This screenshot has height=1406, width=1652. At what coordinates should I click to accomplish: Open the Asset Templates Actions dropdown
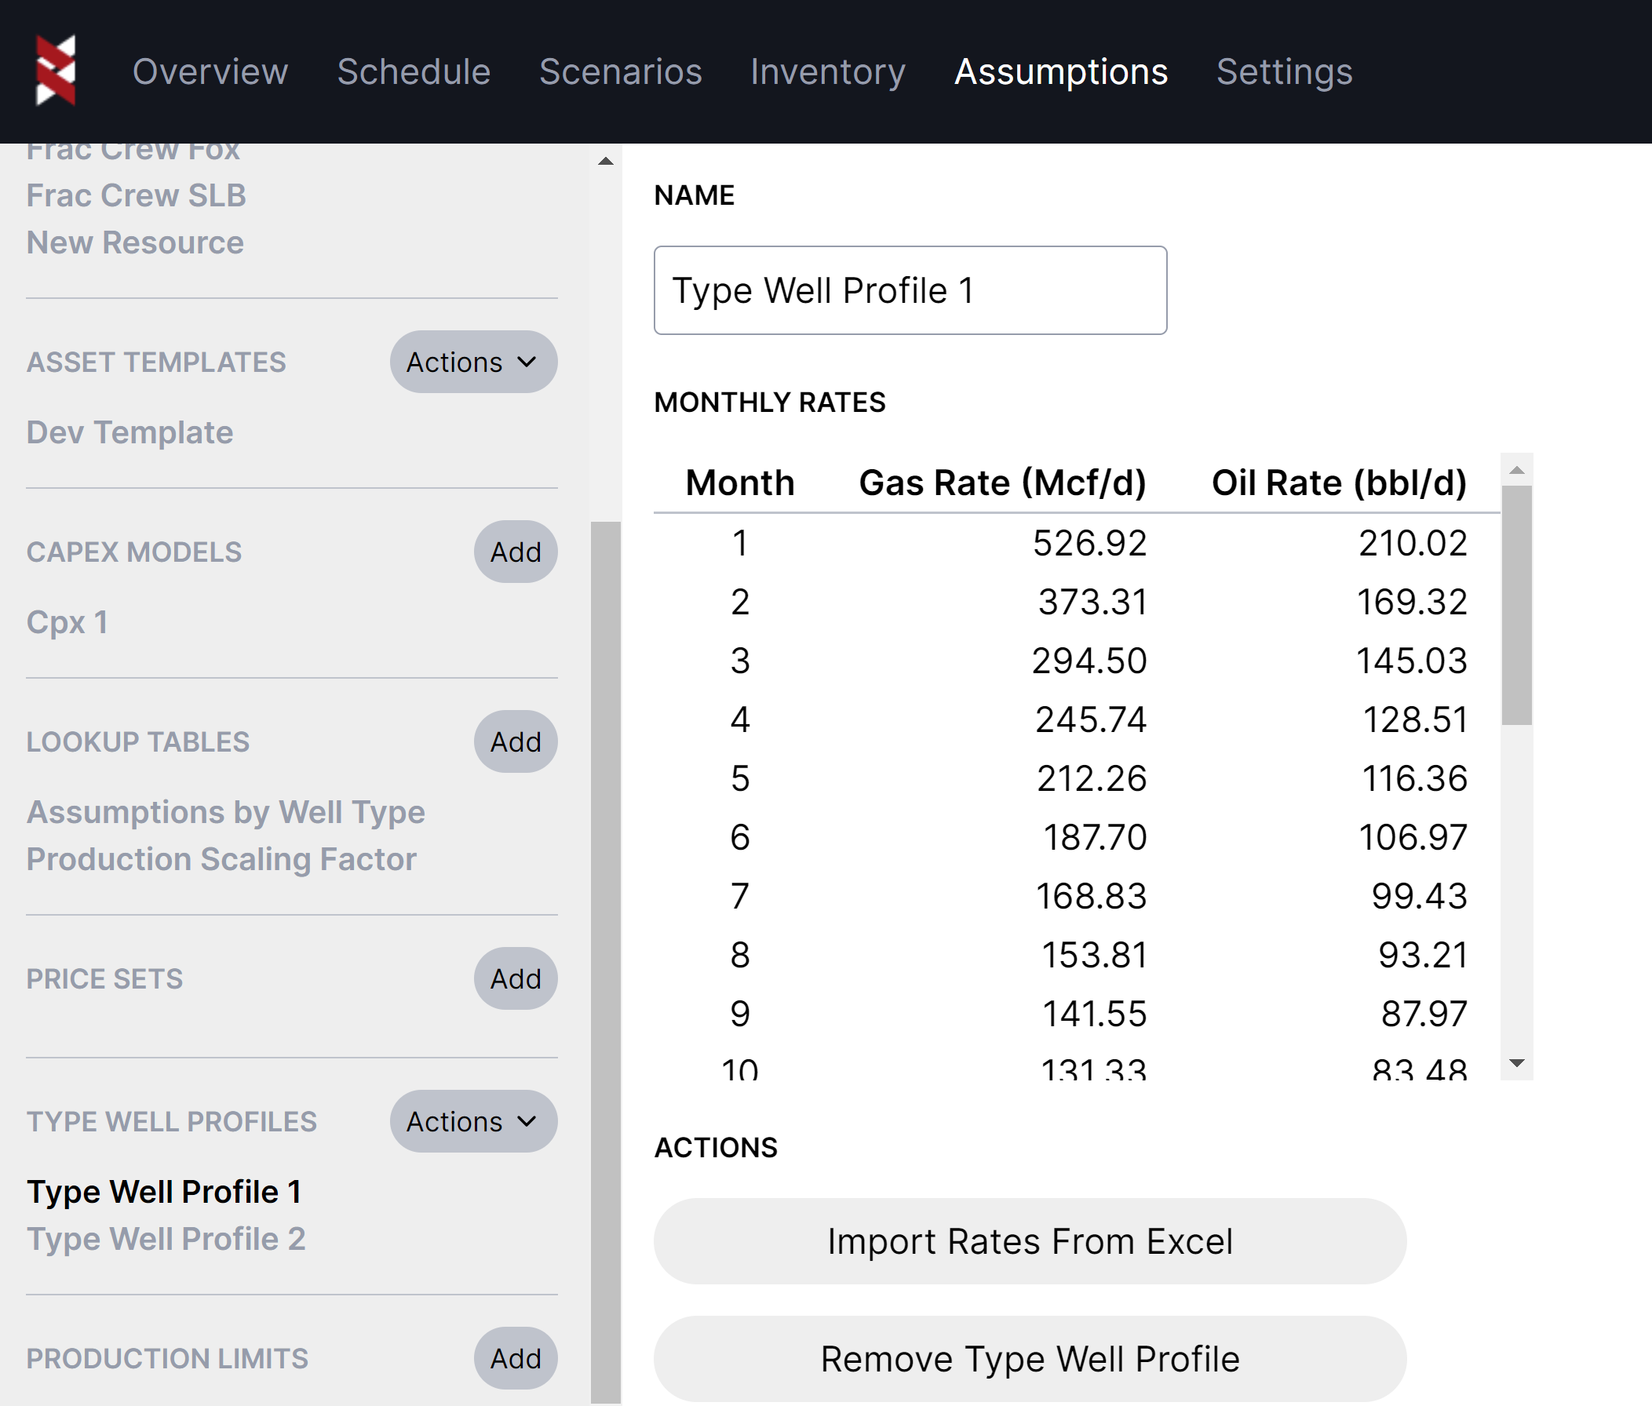(472, 362)
